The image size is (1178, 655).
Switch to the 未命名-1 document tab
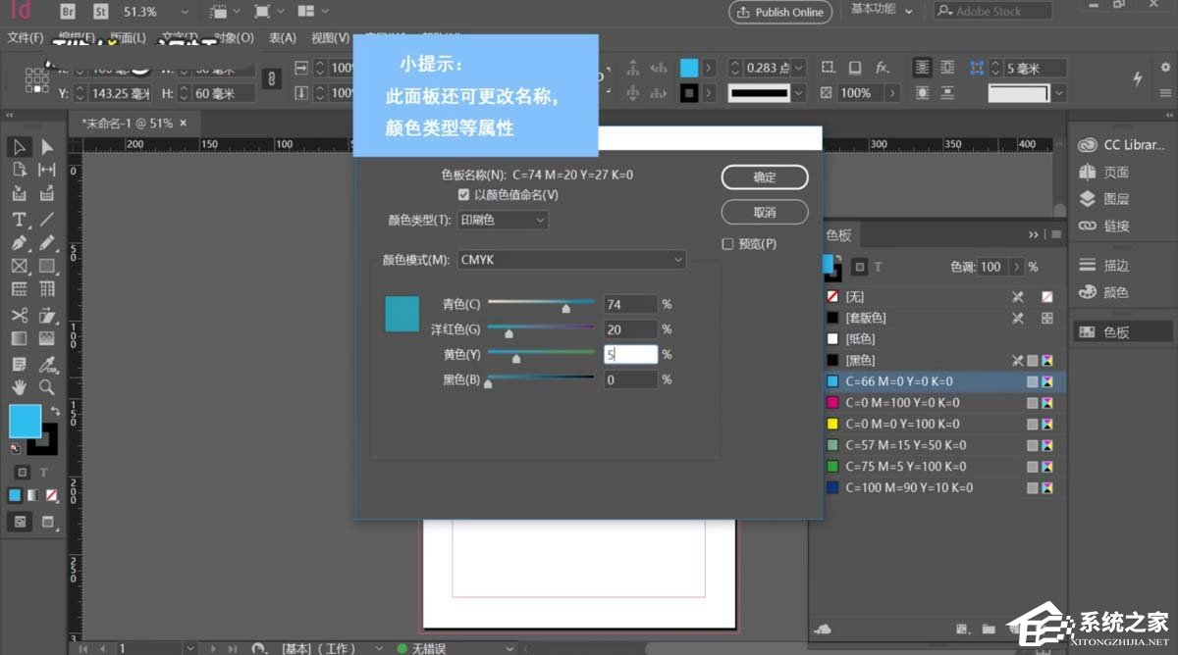pos(134,124)
